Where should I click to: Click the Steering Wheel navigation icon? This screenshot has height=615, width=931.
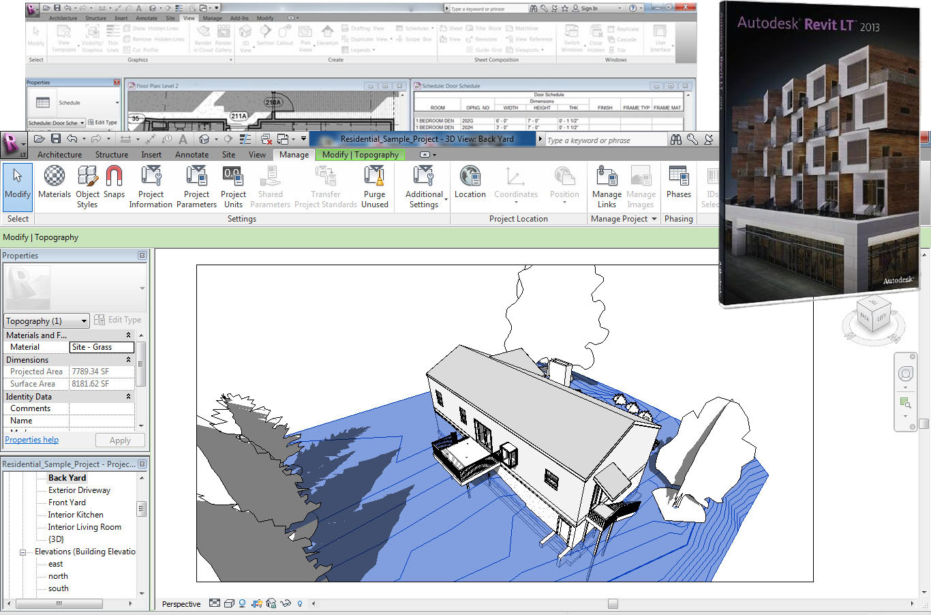(906, 374)
